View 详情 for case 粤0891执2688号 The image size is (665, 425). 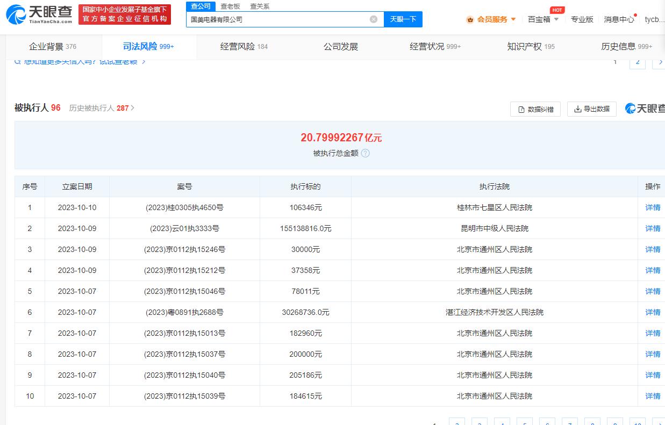653,312
